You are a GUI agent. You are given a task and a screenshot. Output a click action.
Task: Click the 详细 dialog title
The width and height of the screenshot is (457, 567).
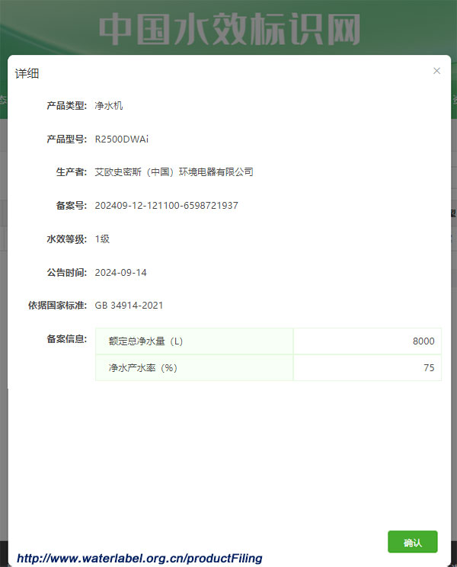[27, 73]
